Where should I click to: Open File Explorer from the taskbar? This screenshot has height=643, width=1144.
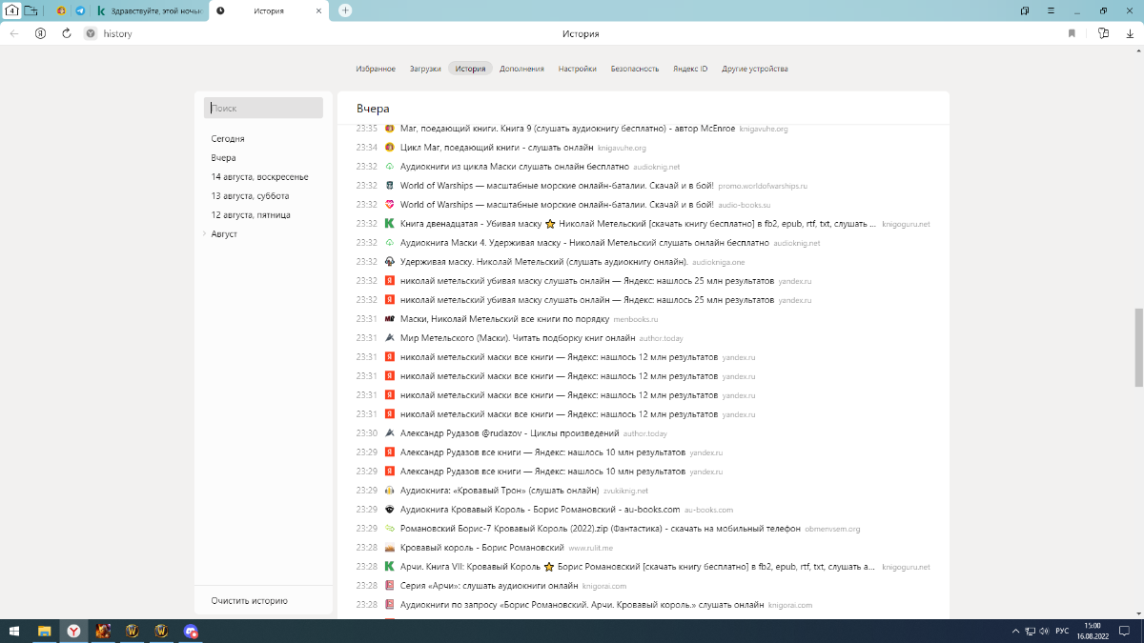pos(44,631)
